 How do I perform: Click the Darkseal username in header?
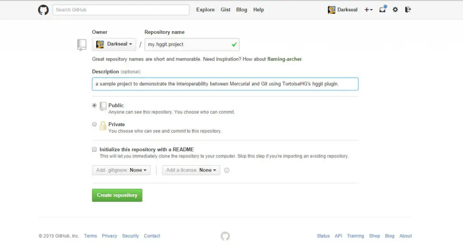point(347,10)
